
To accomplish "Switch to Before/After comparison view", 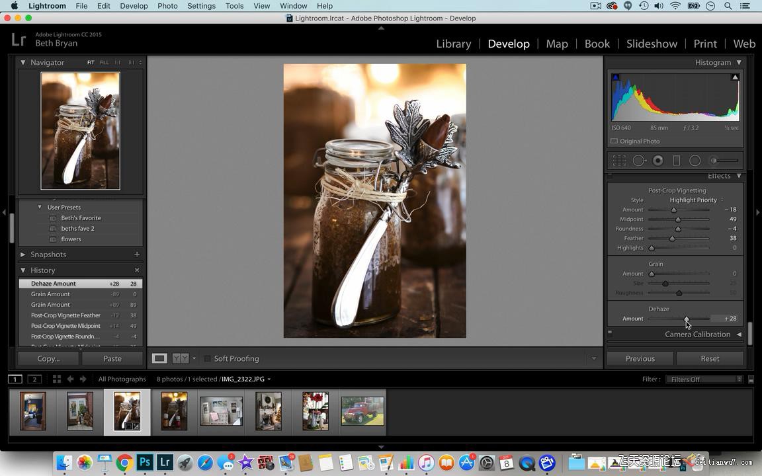I will pos(181,358).
